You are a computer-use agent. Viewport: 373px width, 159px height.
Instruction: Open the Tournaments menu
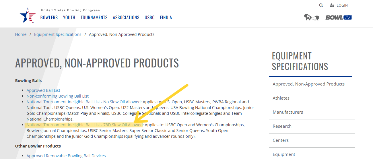[x=94, y=18]
